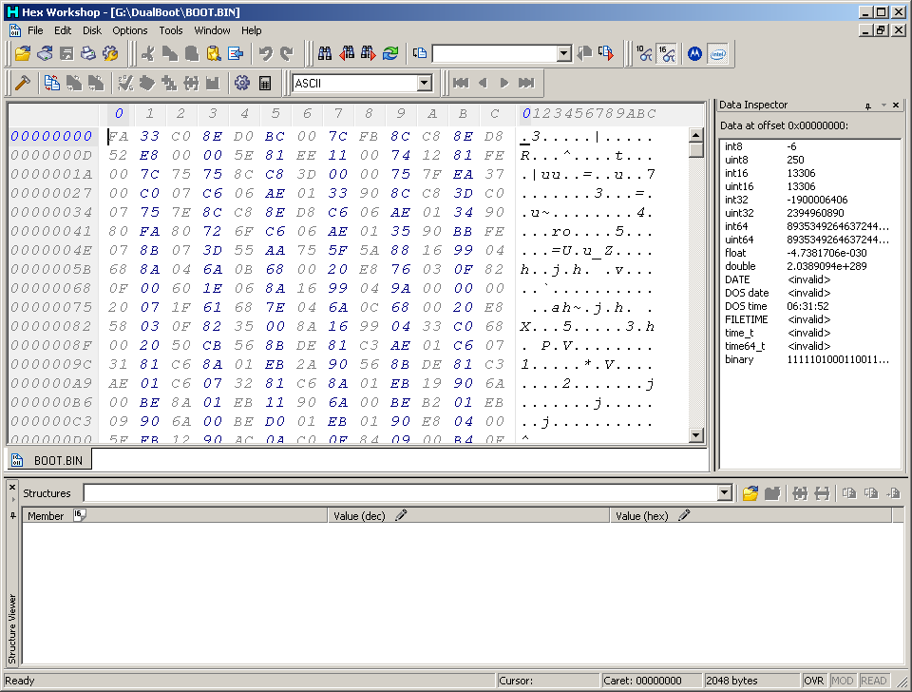
Task: Expand the Goto offset combo box arrow
Action: coord(563,53)
